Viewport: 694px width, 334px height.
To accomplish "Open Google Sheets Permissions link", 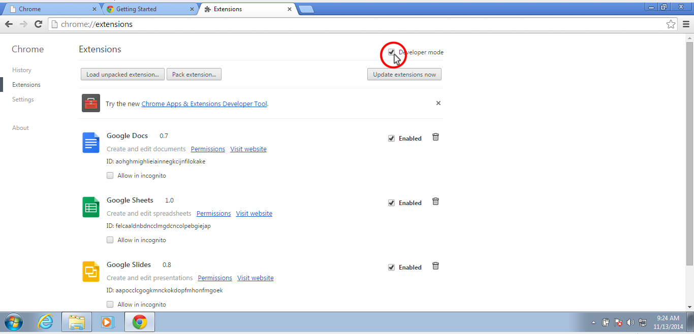I will pyautogui.click(x=213, y=213).
